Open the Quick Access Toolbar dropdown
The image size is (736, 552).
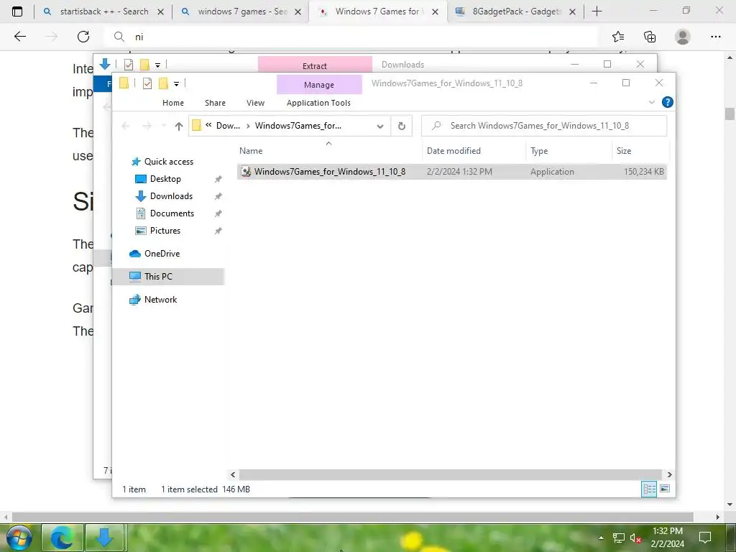pyautogui.click(x=177, y=83)
